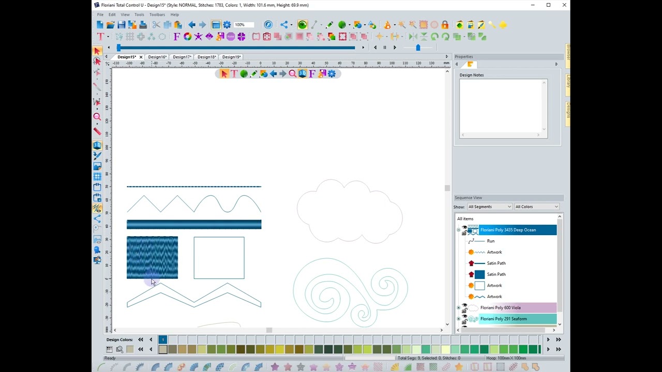Click the gear icon in floating toolbar
The height and width of the screenshot is (372, 662).
click(x=332, y=74)
